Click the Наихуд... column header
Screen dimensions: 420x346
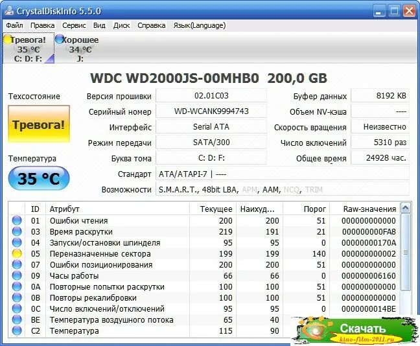click(x=259, y=209)
